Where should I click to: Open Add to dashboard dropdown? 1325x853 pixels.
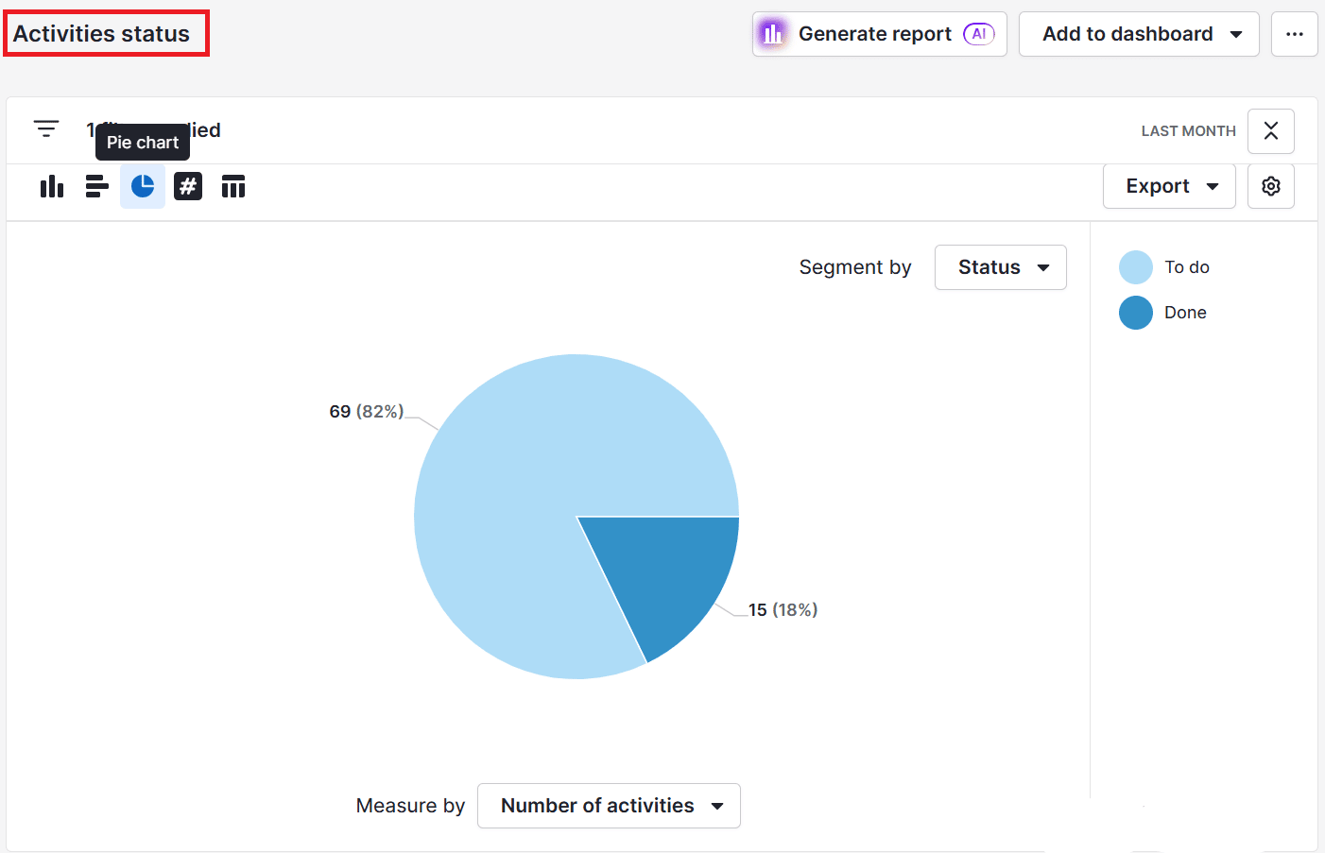click(1139, 34)
